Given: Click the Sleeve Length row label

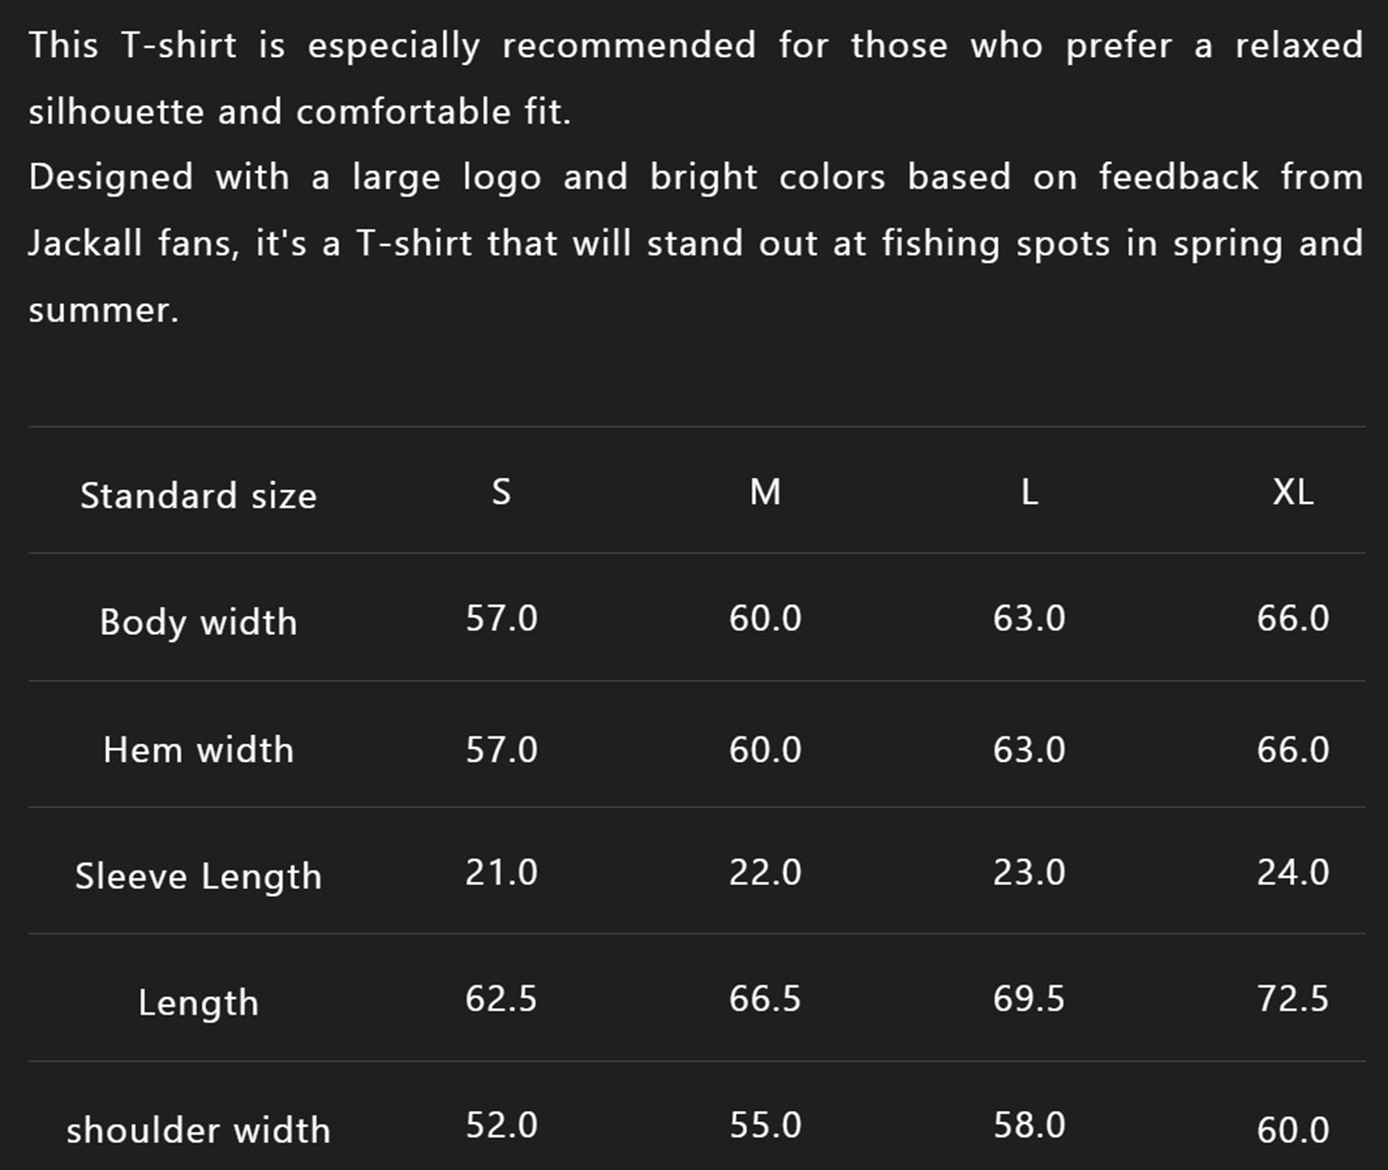Looking at the screenshot, I should [x=198, y=876].
